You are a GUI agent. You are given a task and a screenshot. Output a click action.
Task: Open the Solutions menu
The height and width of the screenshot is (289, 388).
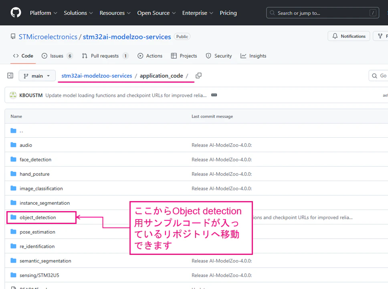pyautogui.click(x=78, y=13)
